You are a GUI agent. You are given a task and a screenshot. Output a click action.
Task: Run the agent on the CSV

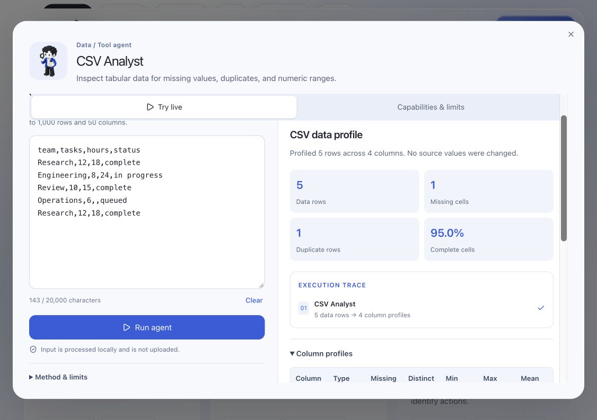(147, 327)
